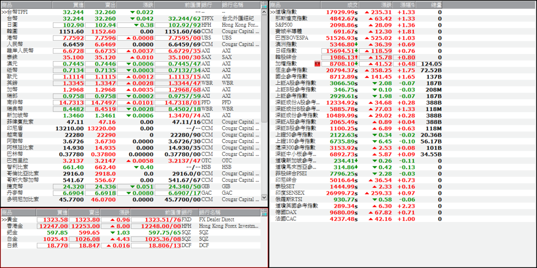
Task: Click 港幣 sell price 7.7596
Action: pyautogui.click(x=100, y=38)
